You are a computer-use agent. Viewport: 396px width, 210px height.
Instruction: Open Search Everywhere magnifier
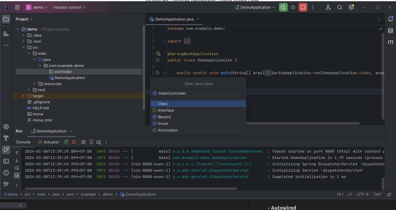tap(340, 7)
